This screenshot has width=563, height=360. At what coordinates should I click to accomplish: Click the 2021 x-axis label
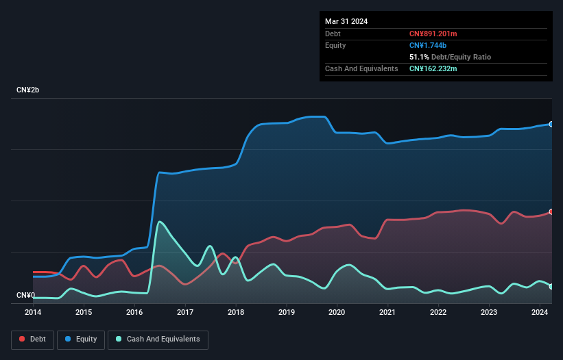point(387,312)
